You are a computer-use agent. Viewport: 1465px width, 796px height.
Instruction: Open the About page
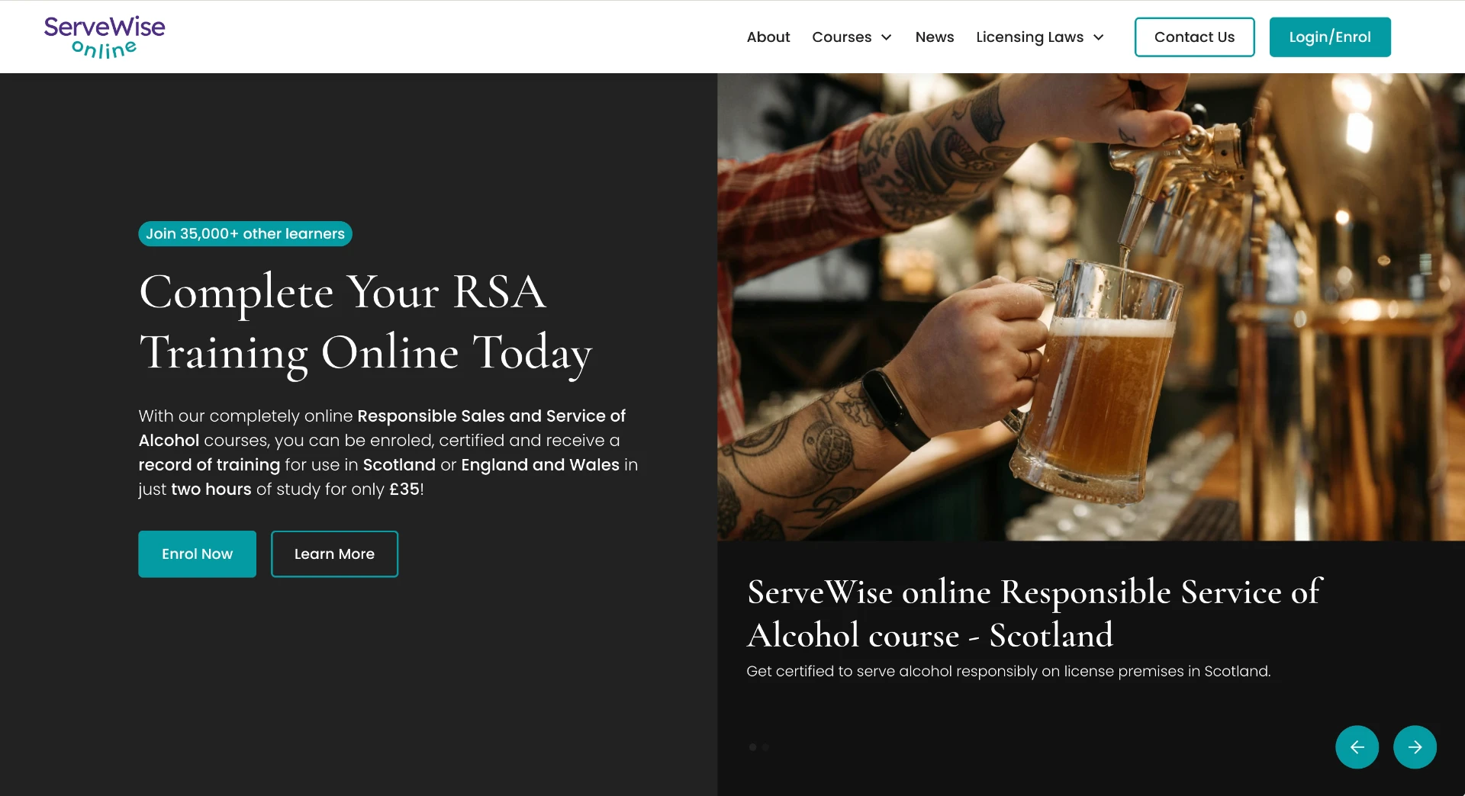tap(768, 37)
